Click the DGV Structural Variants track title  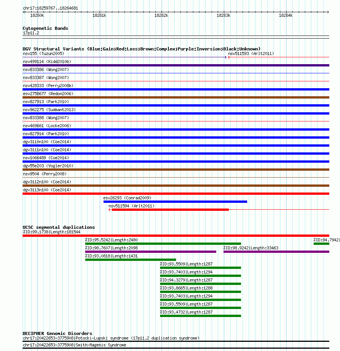tap(142, 49)
